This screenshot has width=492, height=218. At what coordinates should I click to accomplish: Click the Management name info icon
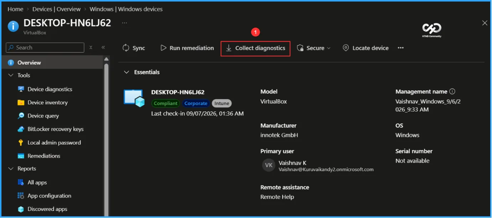[x=452, y=92]
